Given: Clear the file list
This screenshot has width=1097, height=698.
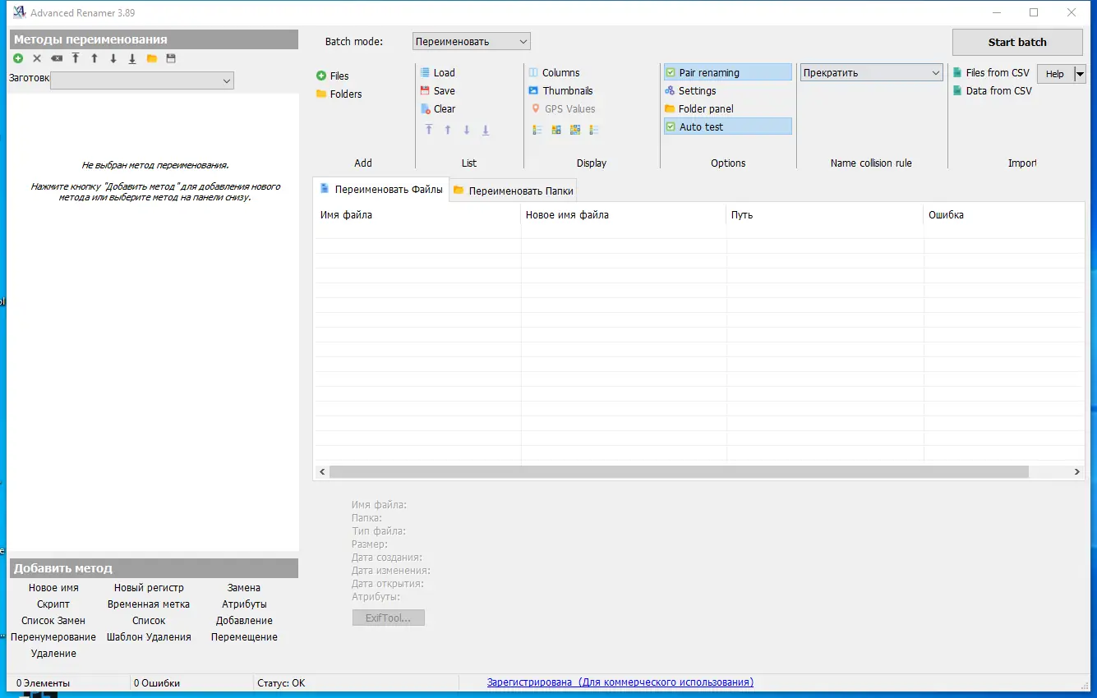Looking at the screenshot, I should (437, 108).
